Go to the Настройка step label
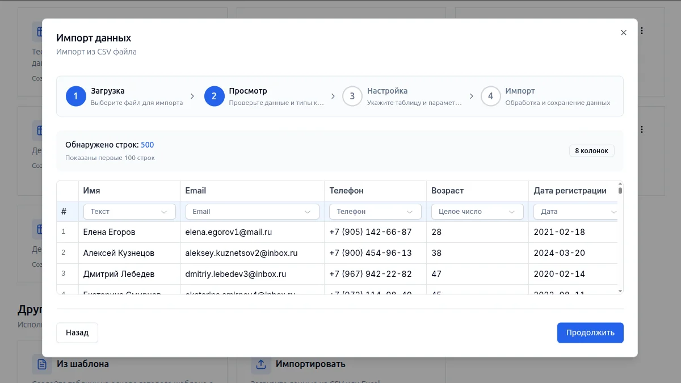 coord(387,91)
